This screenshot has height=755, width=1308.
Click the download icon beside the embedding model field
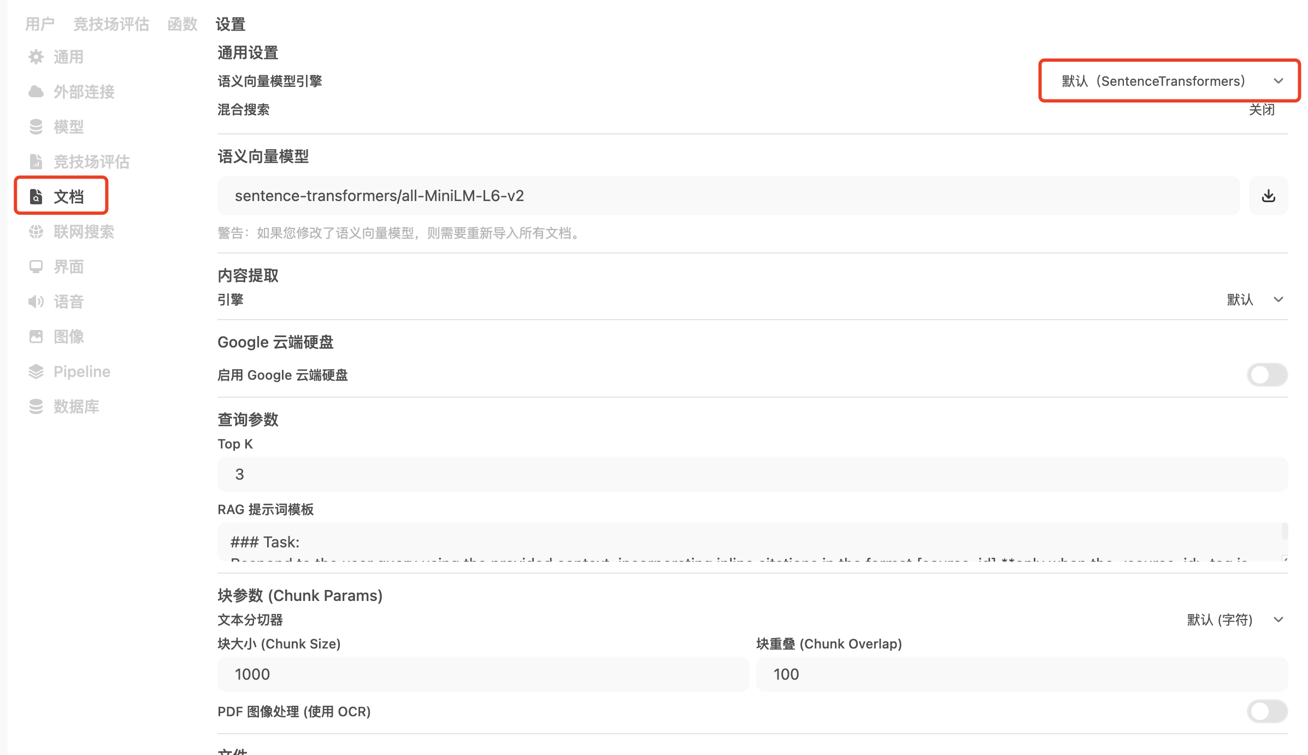coord(1268,196)
